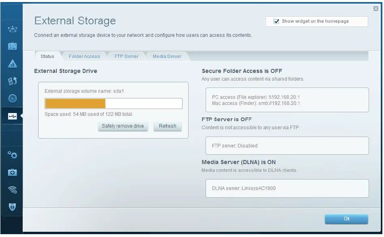Uncheck Show widget on the homepage
The width and height of the screenshot is (384, 237).
[x=277, y=21]
